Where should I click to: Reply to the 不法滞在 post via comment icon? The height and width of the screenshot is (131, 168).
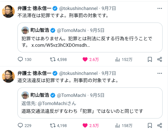[20, 59]
